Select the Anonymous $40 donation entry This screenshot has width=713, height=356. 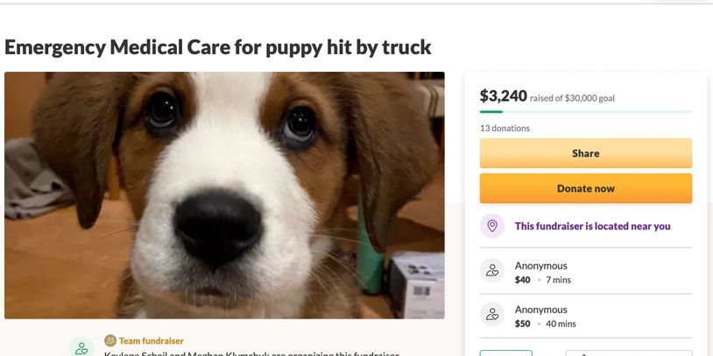coord(540,272)
